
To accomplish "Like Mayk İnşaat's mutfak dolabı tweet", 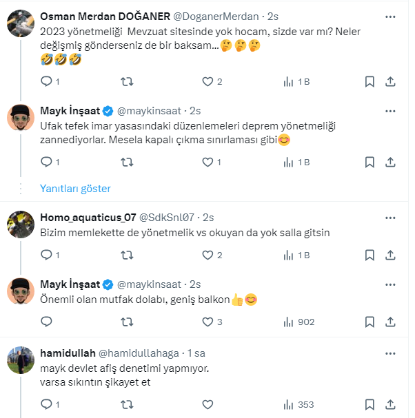I will point(207,321).
